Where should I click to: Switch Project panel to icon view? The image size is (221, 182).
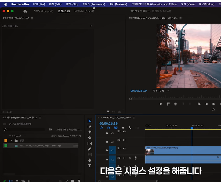(x=17, y=181)
